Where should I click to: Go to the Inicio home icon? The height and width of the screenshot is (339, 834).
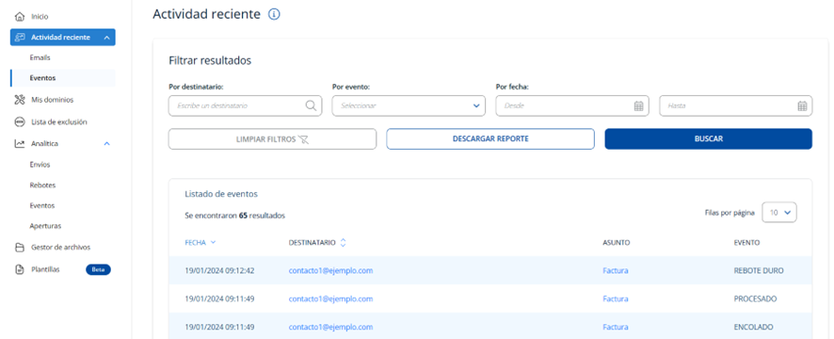click(20, 17)
